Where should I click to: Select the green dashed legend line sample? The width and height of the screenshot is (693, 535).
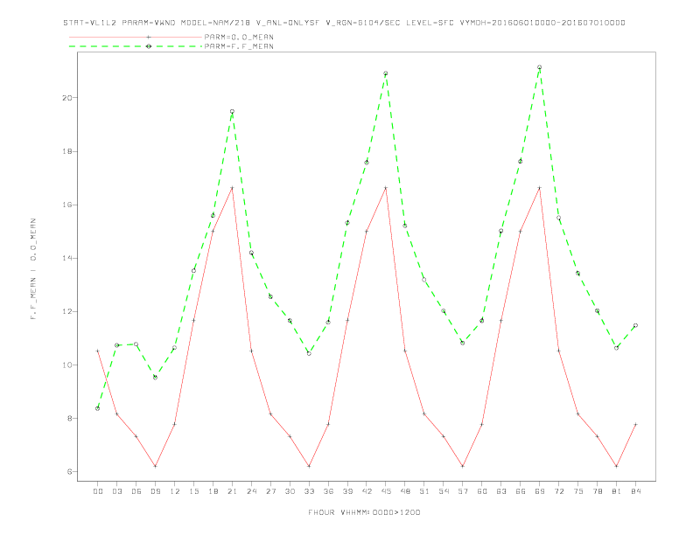[136, 46]
